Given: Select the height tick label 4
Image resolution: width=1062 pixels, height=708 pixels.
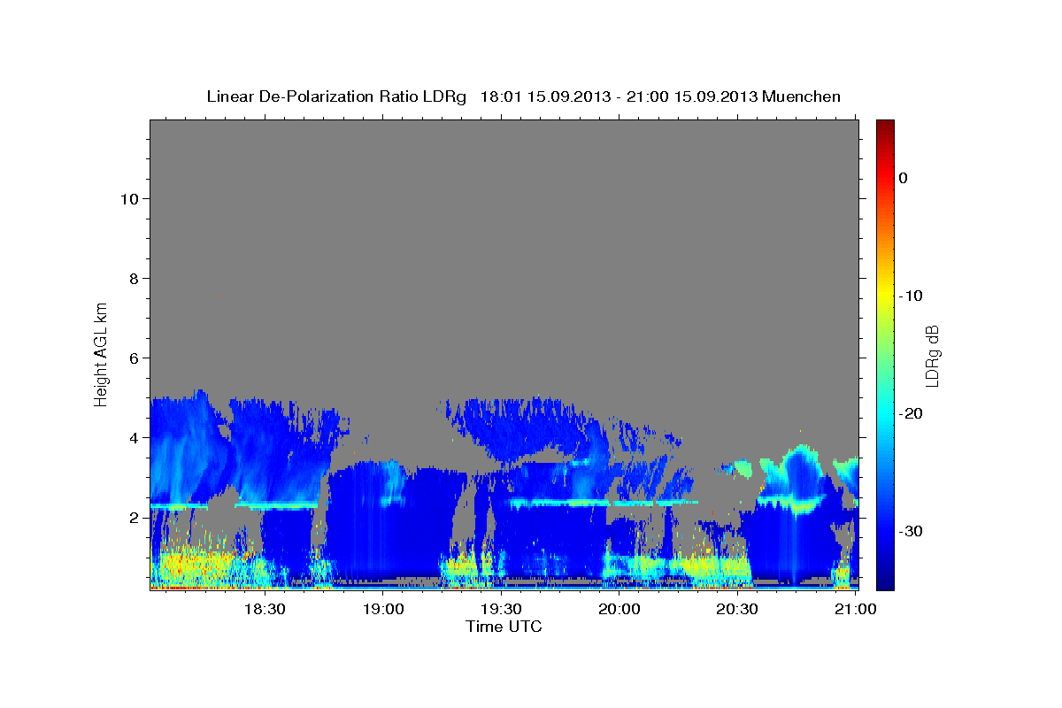Looking at the screenshot, I should click(x=133, y=438).
